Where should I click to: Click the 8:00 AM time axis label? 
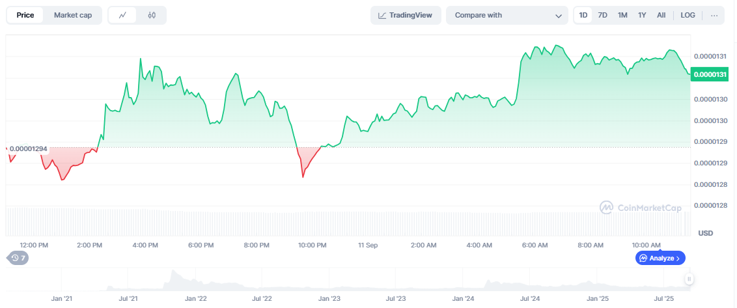(x=591, y=245)
